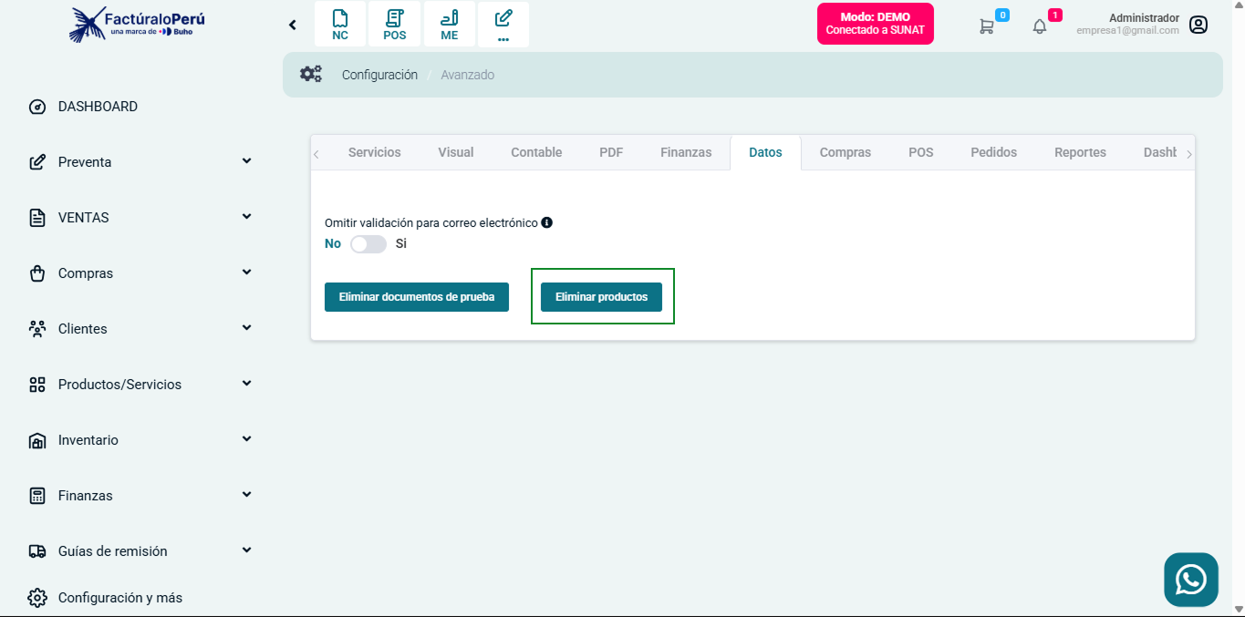Click the ME quick access icon
The width and height of the screenshot is (1245, 617).
point(450,25)
